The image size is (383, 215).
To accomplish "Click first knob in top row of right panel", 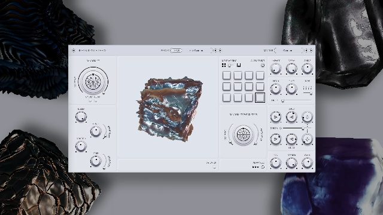I will click(x=276, y=69).
